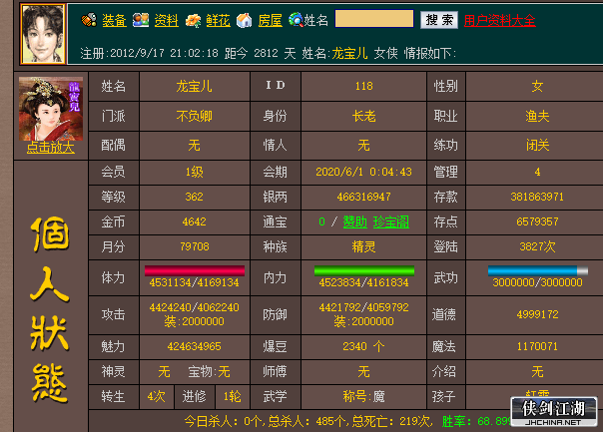The height and width of the screenshot is (432, 603).
Task: Click the red 体力 stamina bar
Action: [x=195, y=270]
